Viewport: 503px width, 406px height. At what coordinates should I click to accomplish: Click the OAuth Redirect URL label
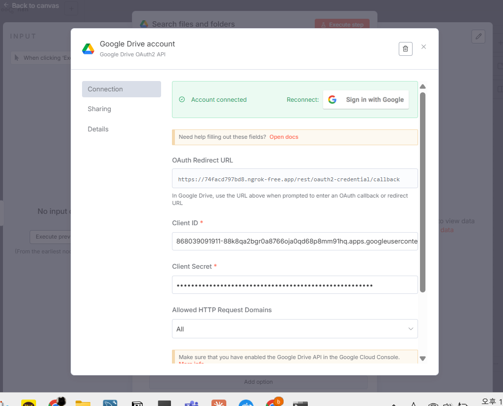(x=203, y=161)
